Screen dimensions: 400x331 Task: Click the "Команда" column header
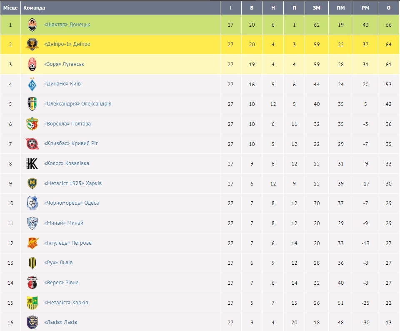35,8
